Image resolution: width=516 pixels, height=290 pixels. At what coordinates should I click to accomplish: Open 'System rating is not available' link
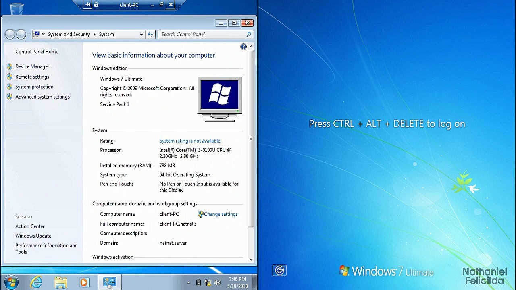[x=190, y=141]
